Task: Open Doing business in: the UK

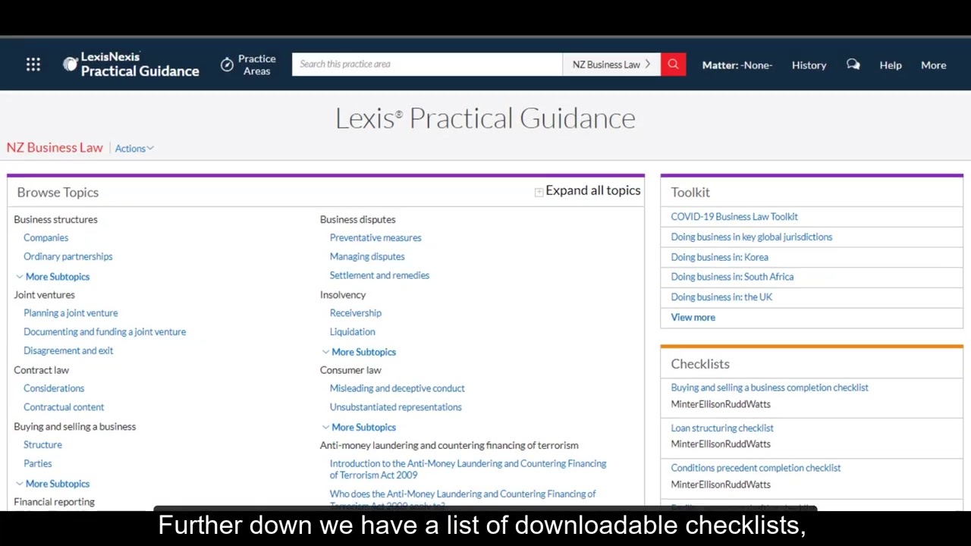Action: [721, 297]
